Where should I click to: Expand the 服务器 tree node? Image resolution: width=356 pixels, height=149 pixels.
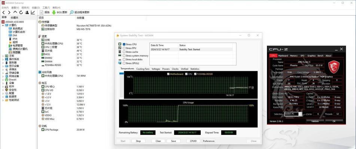3,63
